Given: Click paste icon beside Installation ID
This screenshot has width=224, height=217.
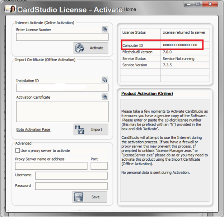Looking at the screenshot, I should tap(105, 80).
